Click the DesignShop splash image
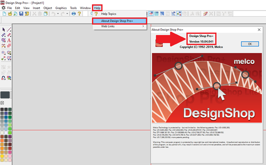Viewport: 266px width, 165px height. tap(207, 88)
